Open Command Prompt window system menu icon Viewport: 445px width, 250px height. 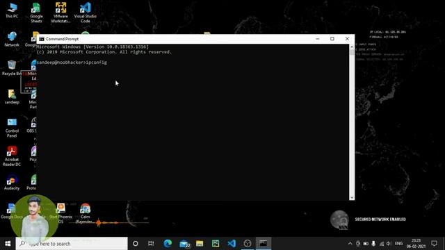(42, 39)
